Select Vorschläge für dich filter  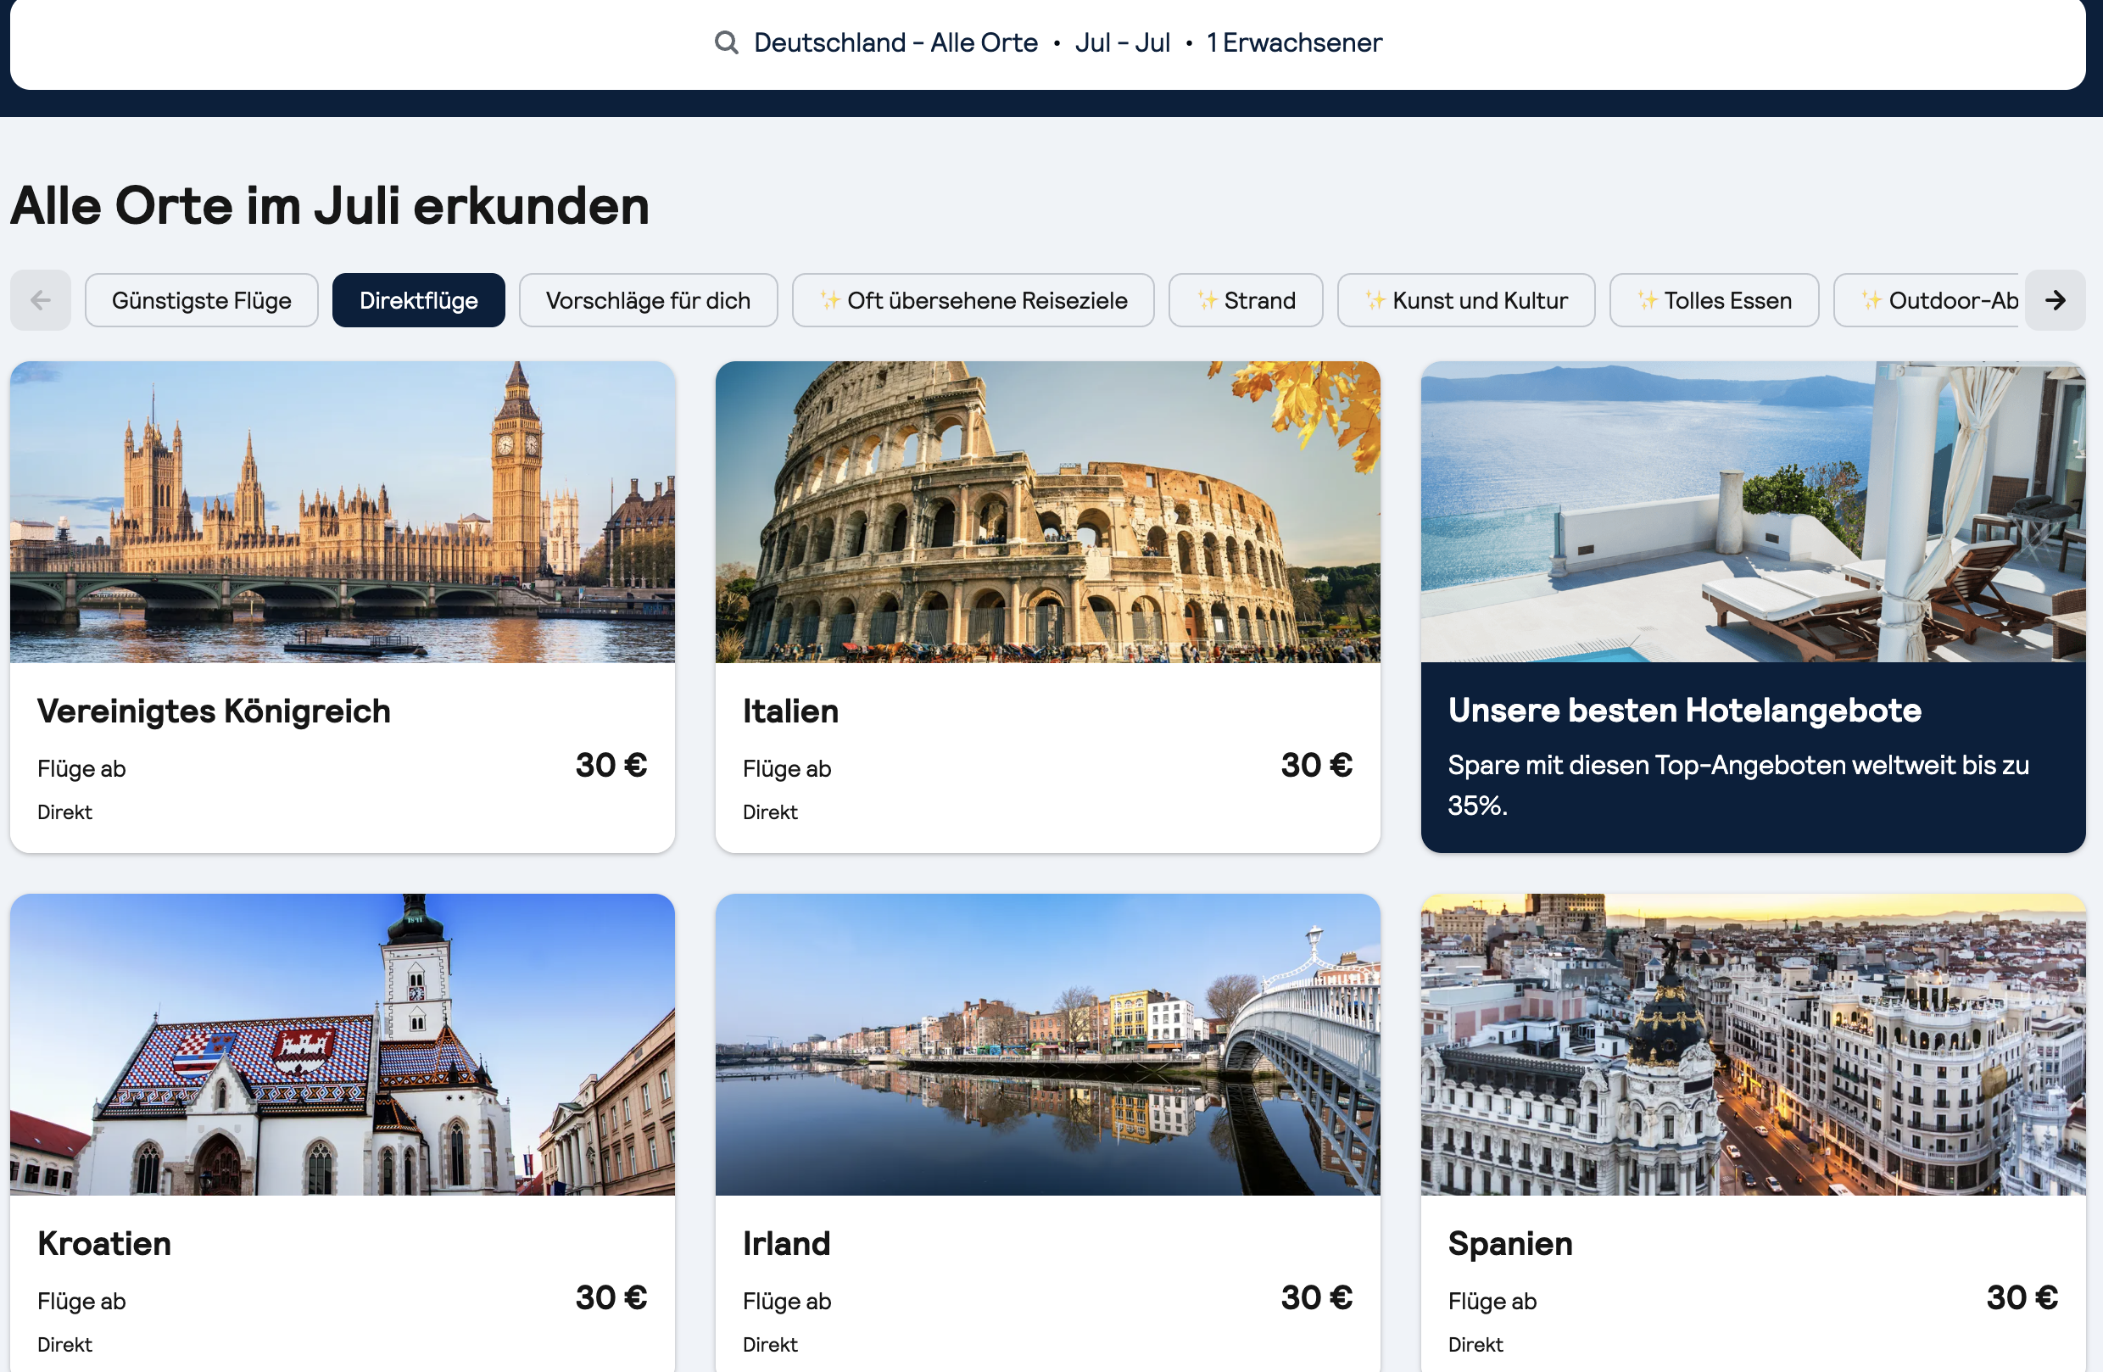(649, 300)
